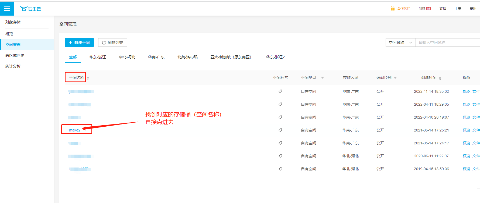480x203 pixels.
Task: Click tag icon for the 2022-04-11 18:29:05 row
Action: [280, 104]
